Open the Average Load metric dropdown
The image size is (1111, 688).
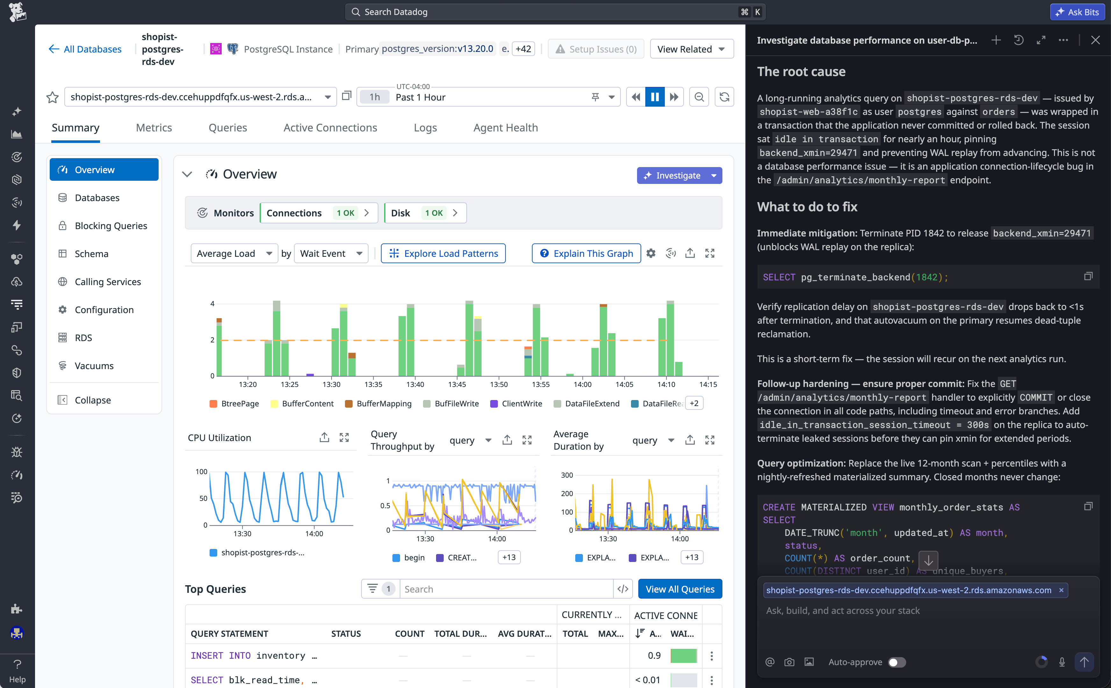coord(234,253)
